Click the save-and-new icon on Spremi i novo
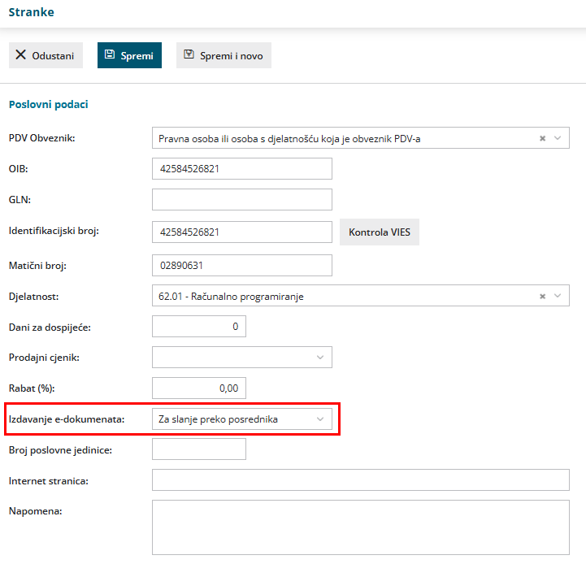The width and height of the screenshot is (586, 564). [189, 54]
